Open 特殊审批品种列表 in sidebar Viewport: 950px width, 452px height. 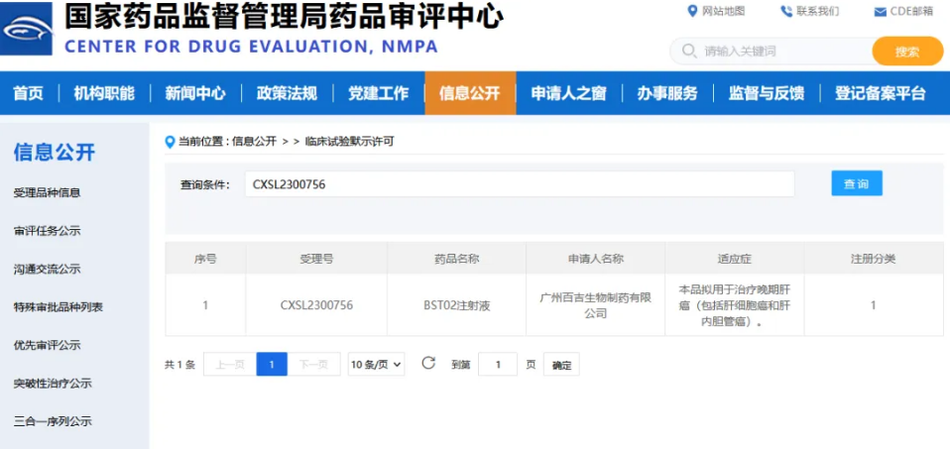click(x=59, y=307)
